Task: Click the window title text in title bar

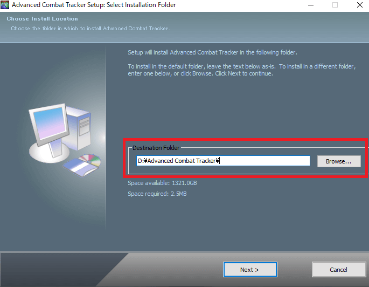Action: 94,5
